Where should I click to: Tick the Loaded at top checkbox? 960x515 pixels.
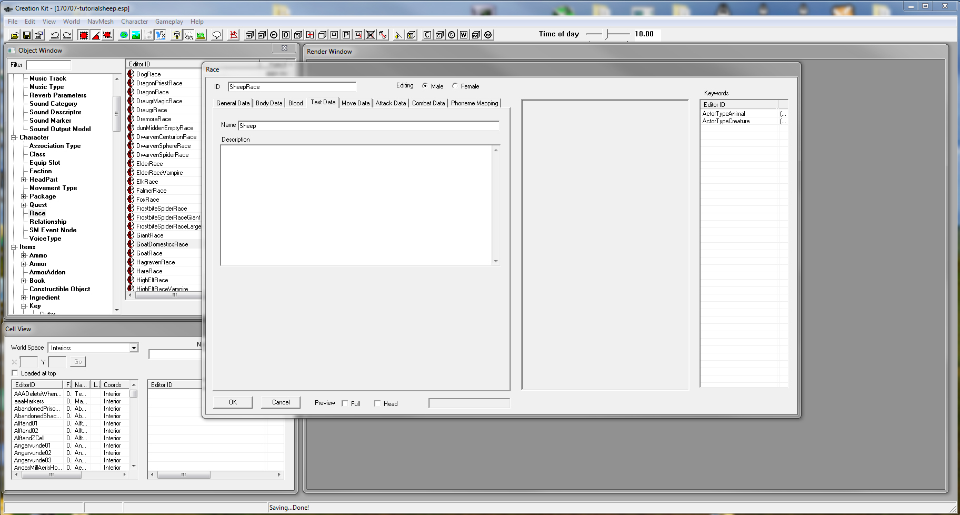(15, 373)
